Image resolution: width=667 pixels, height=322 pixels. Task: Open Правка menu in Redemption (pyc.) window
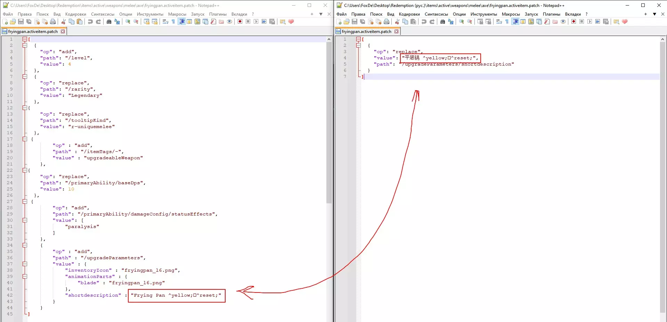coord(358,14)
